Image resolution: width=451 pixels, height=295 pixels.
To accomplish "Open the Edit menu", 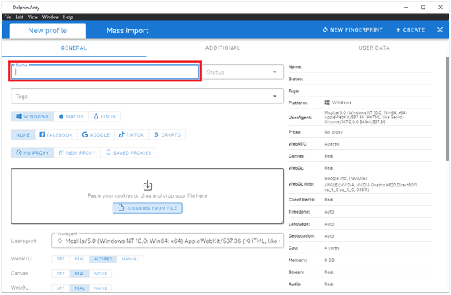I will [20, 17].
